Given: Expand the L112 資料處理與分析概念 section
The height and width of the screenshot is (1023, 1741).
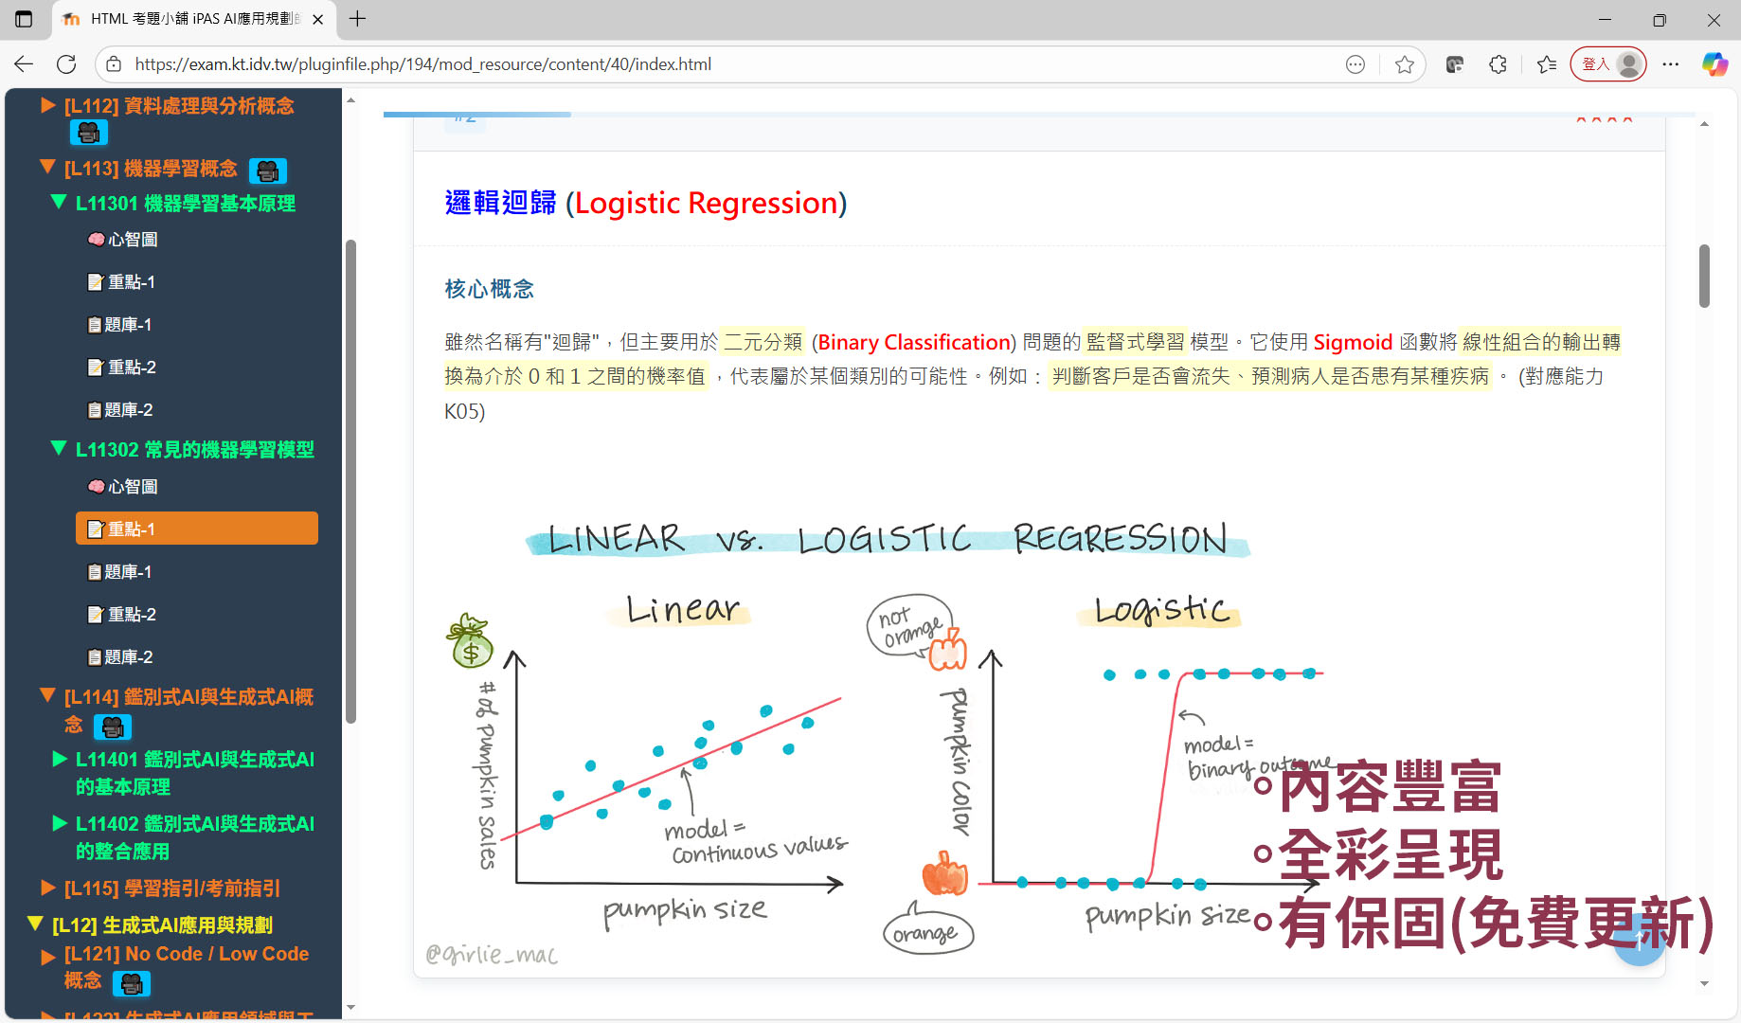Looking at the screenshot, I should pyautogui.click(x=47, y=105).
